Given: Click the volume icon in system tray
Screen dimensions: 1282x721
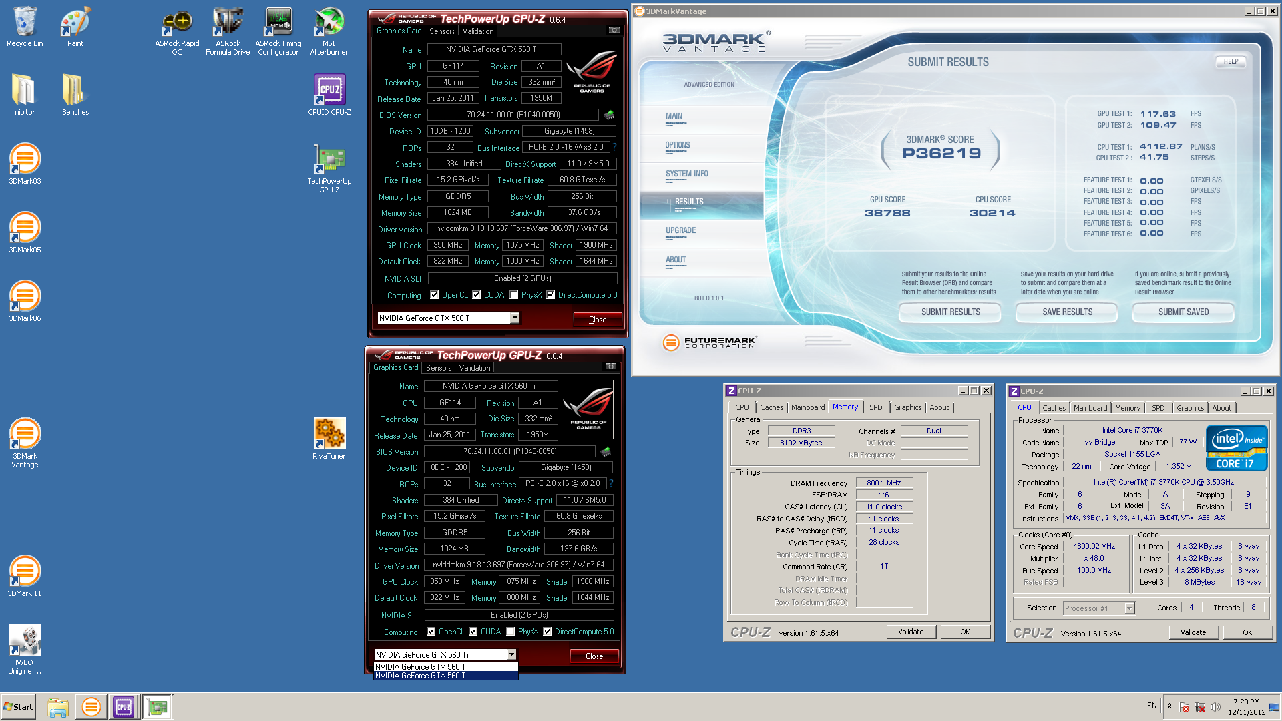Looking at the screenshot, I should [1215, 707].
